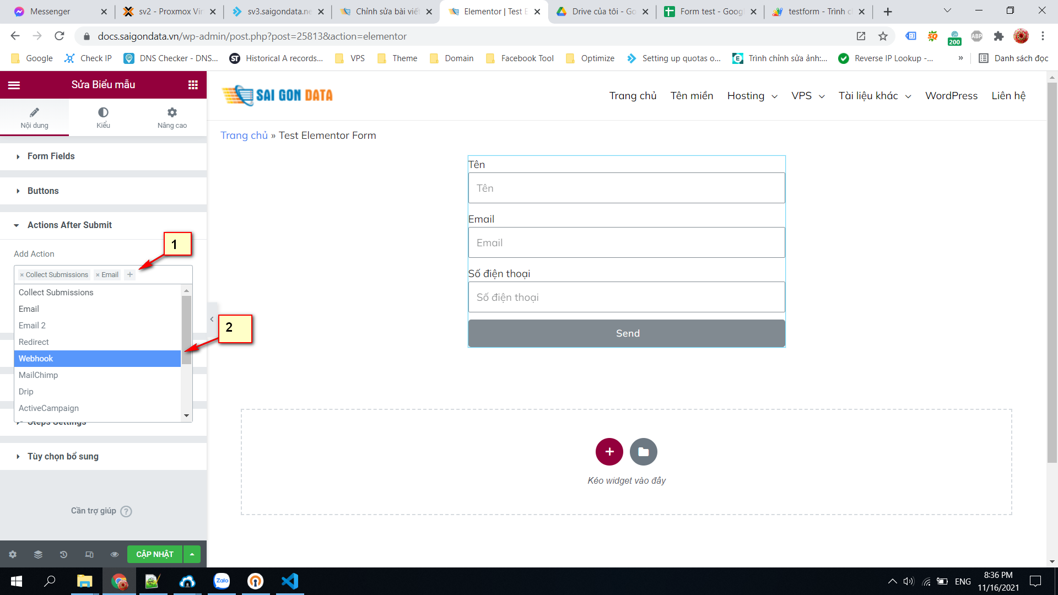This screenshot has height=595, width=1058.
Task: Switch responsive mode icon
Action: pos(89,554)
